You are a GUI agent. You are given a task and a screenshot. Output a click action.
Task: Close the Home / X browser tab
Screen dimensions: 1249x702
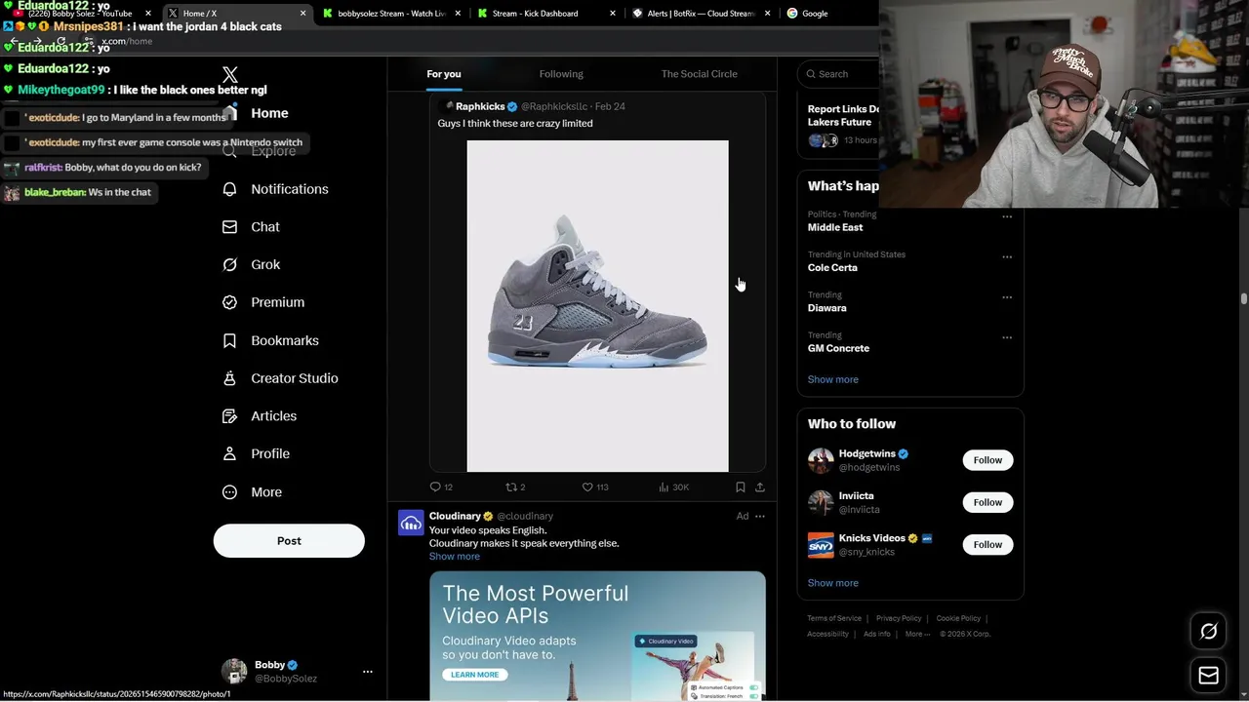click(302, 14)
